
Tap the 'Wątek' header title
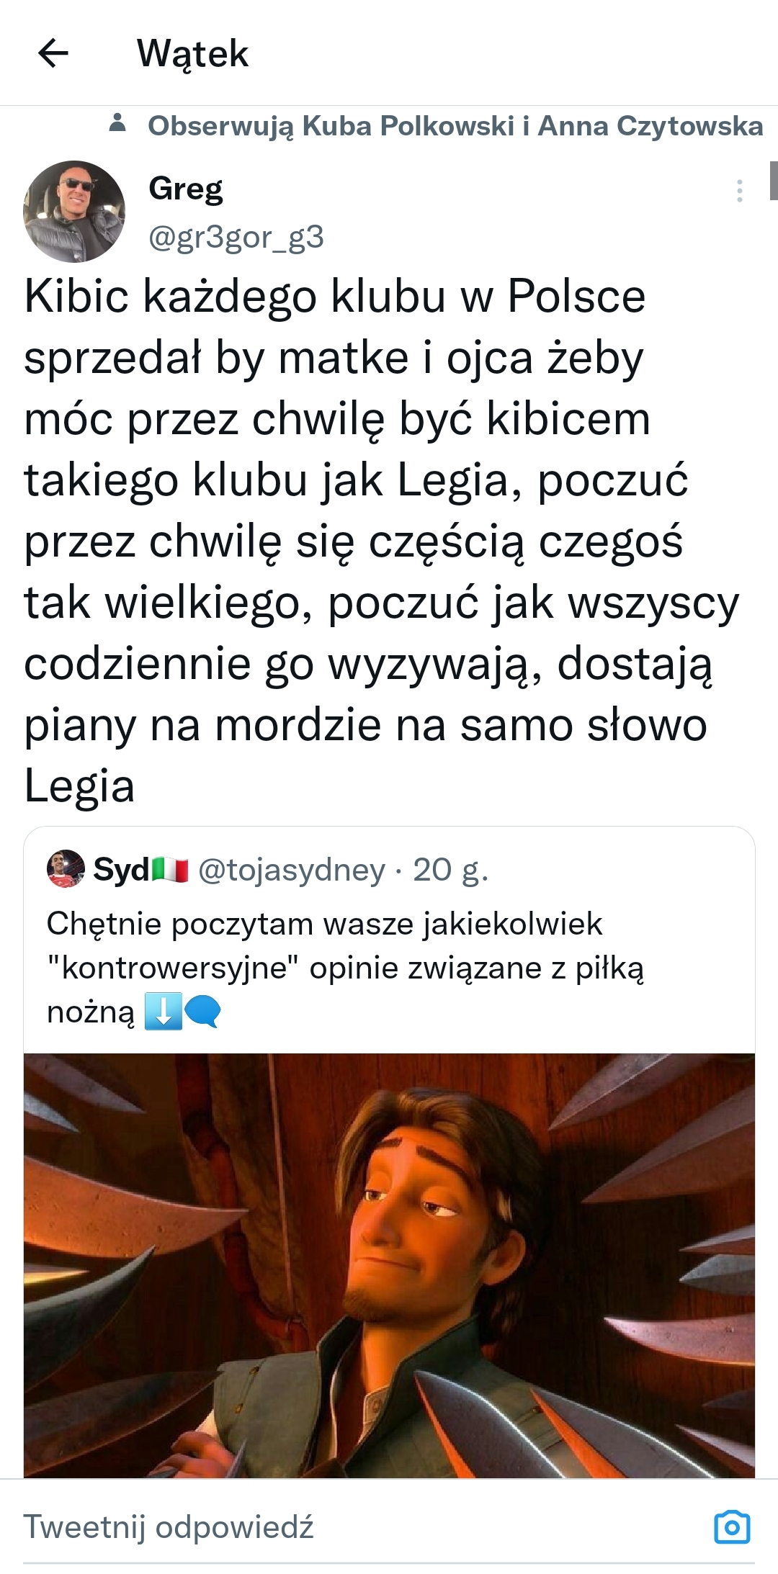coord(192,53)
